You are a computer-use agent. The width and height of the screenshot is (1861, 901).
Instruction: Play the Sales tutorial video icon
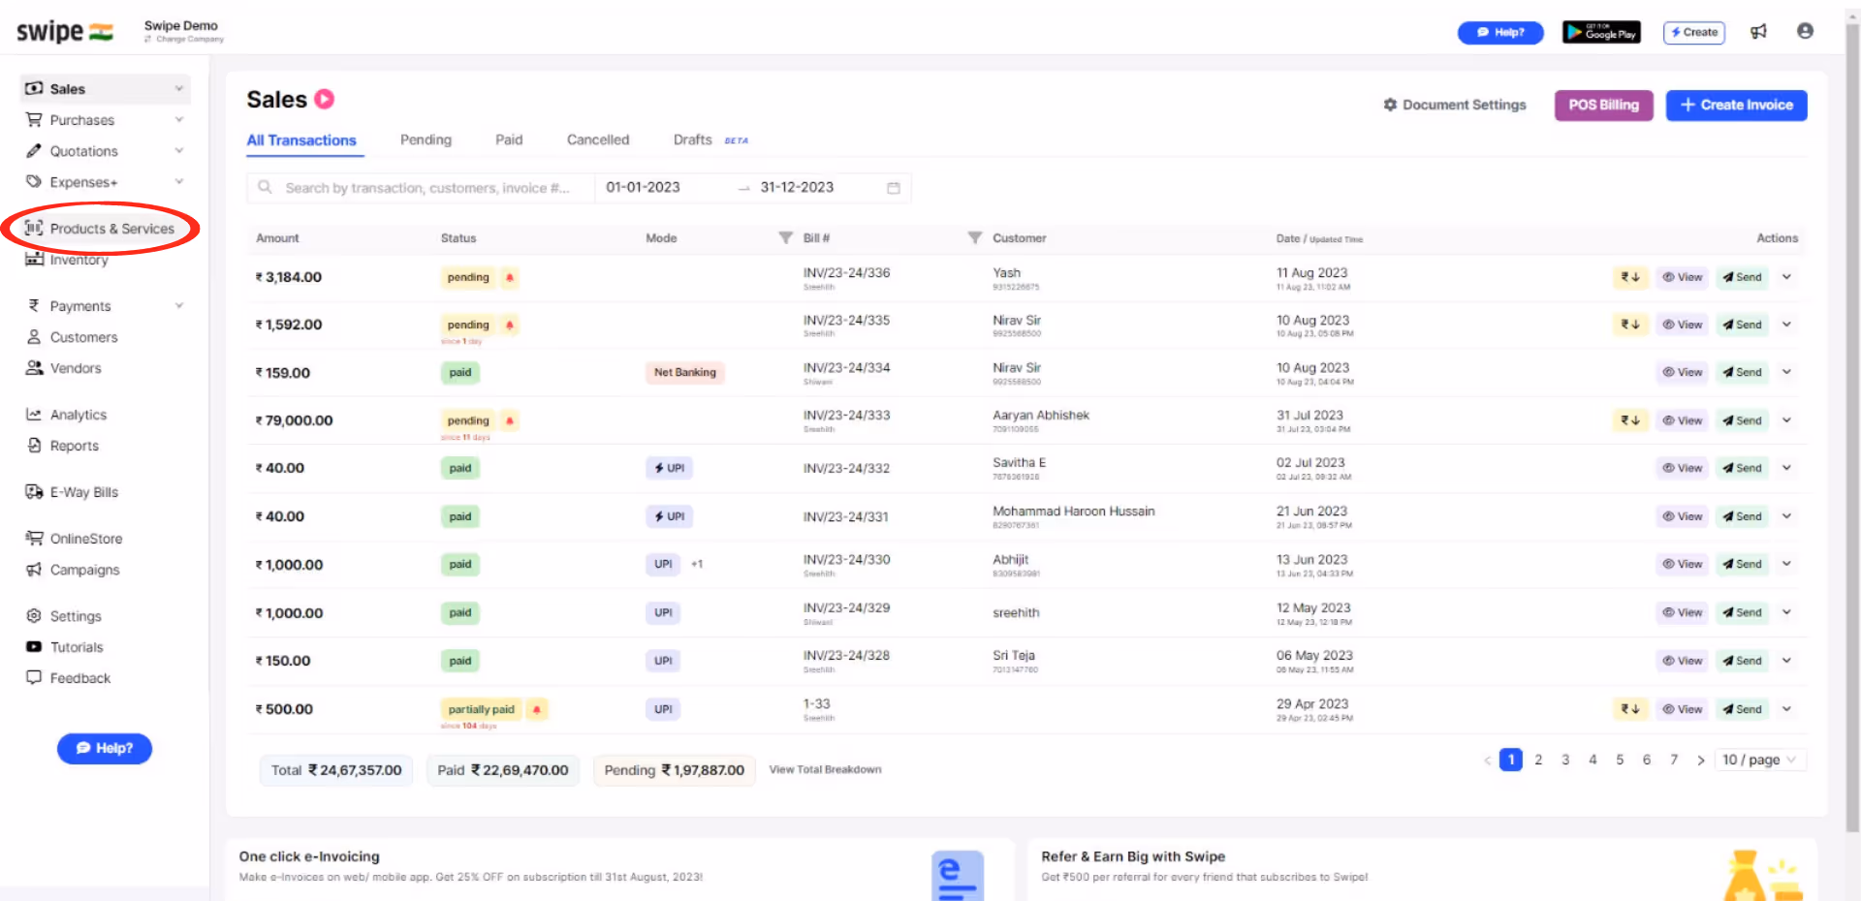click(325, 99)
